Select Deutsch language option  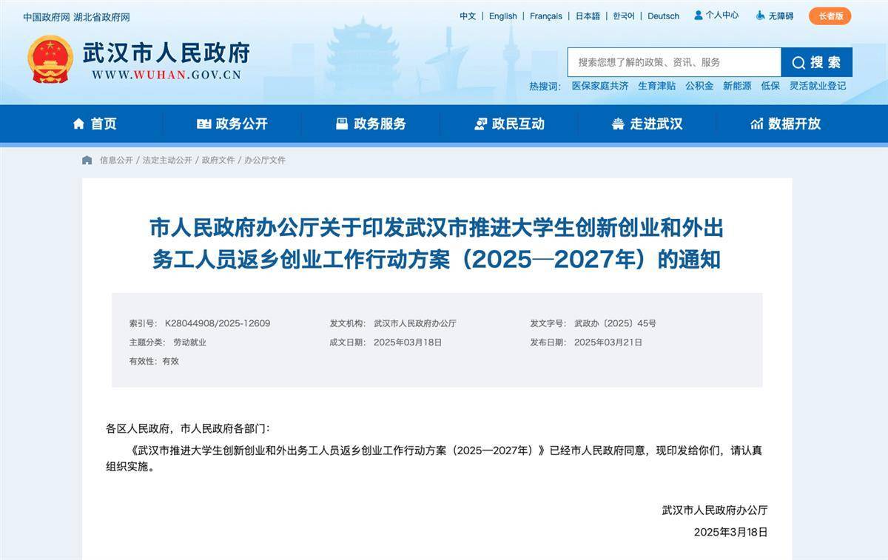(663, 16)
